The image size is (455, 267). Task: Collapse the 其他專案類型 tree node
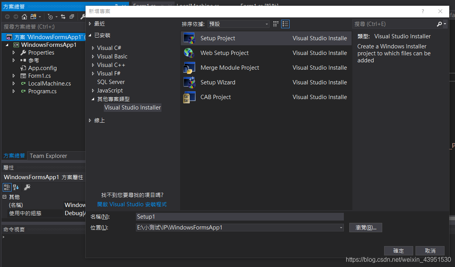point(93,99)
